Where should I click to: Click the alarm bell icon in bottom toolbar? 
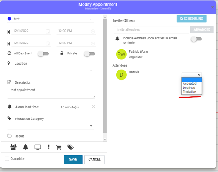click(25, 147)
